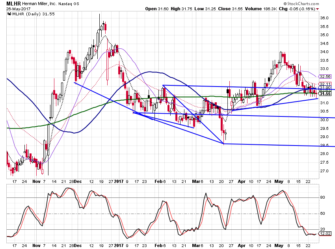The width and height of the screenshot is (335, 249).
Task: Click the Low 31.25 value in the header
Action: [x=205, y=9]
